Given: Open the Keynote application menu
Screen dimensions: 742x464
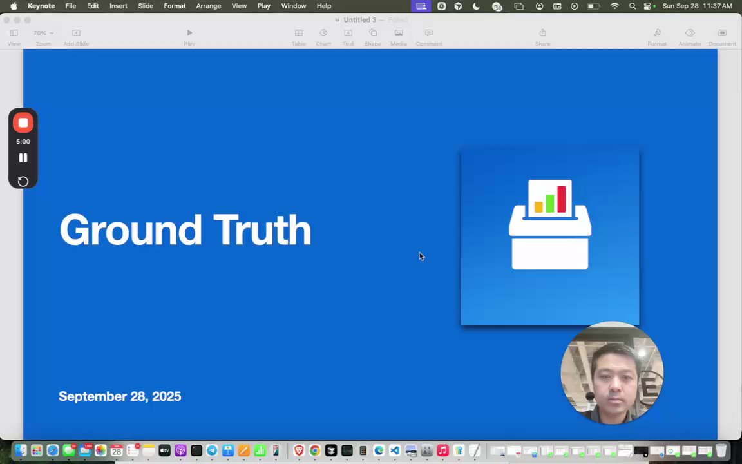Looking at the screenshot, I should coord(41,6).
